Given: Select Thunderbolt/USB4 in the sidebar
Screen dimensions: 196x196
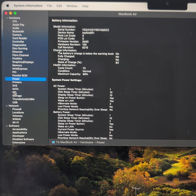Looking at the screenshot, I should (23, 99).
